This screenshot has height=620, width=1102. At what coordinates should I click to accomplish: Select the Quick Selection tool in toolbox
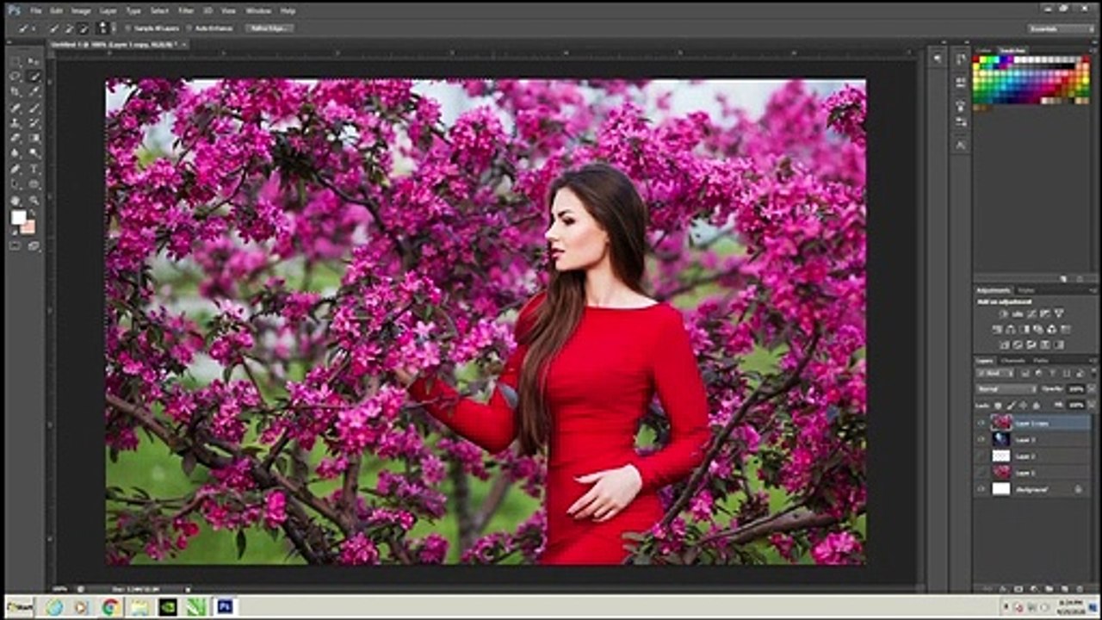(34, 76)
